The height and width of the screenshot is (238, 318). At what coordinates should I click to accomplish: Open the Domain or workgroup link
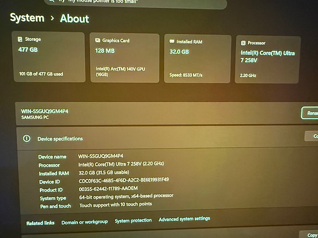click(x=85, y=222)
